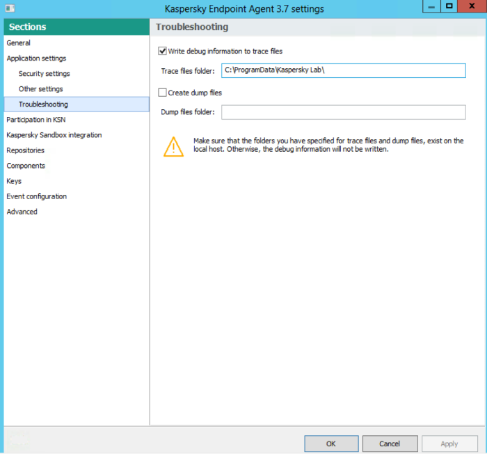
Task: Click the Kaspersky Endpoint Agent 3.7 settings title
Action: click(244, 9)
